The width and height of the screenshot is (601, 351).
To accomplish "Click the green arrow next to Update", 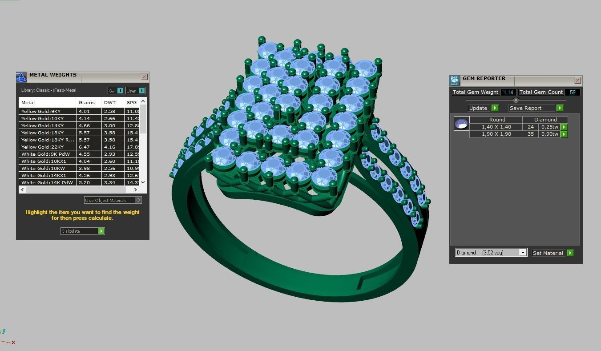I will 495,108.
